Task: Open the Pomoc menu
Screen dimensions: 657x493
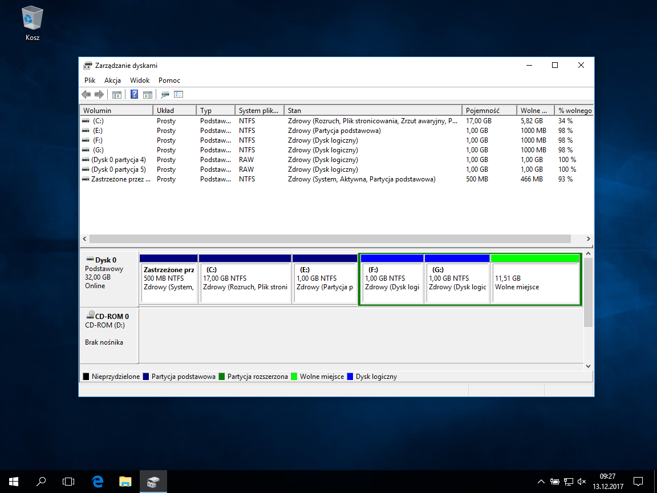Action: pos(169,80)
